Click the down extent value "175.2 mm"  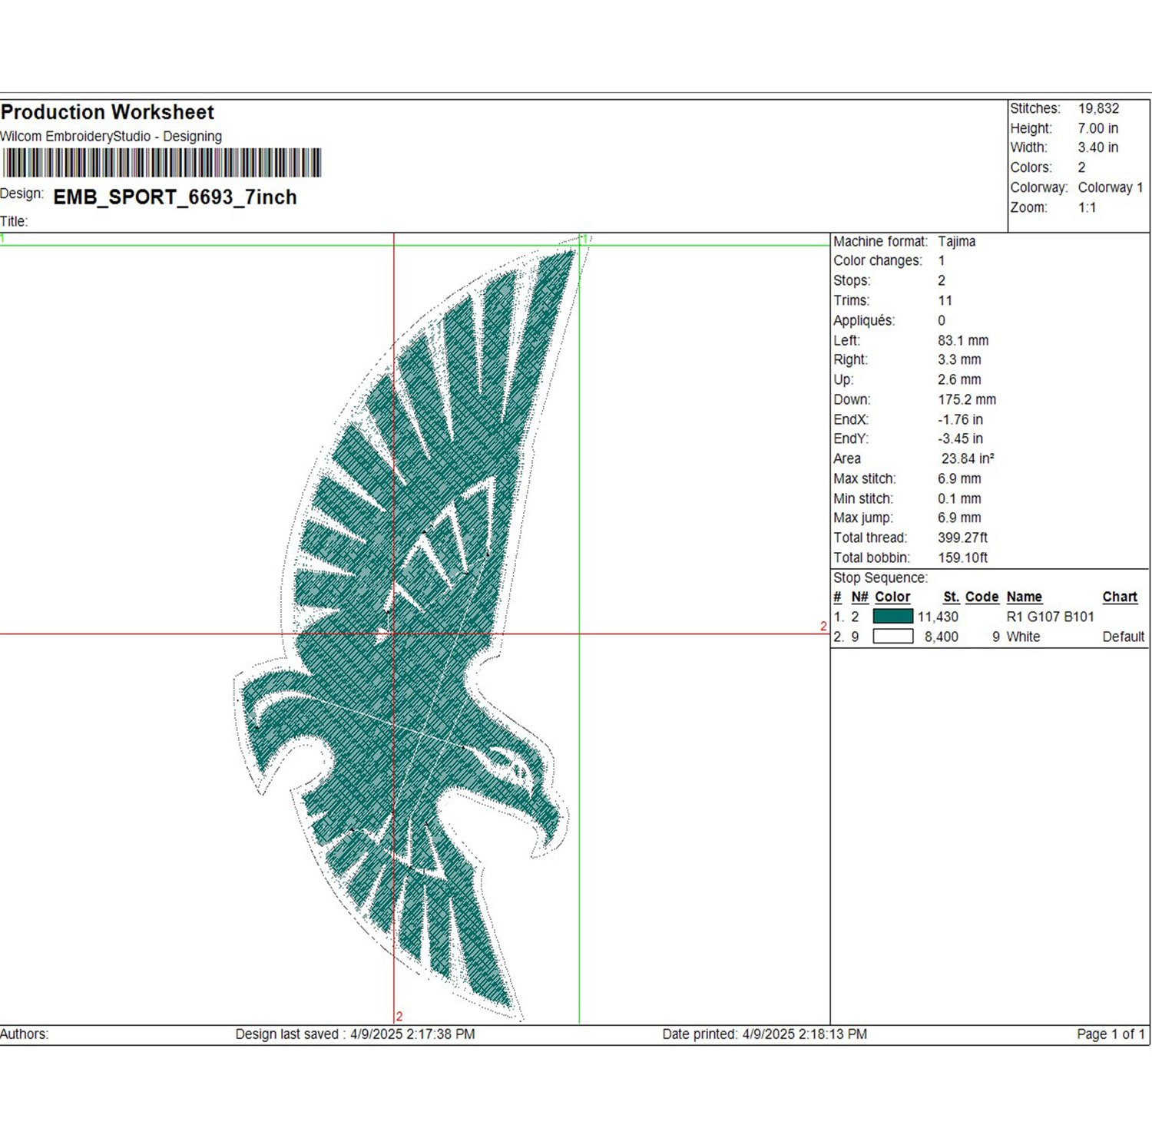click(x=967, y=399)
